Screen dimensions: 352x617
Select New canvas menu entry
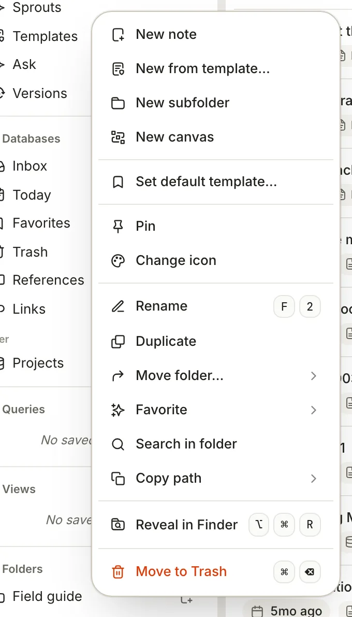(216, 137)
